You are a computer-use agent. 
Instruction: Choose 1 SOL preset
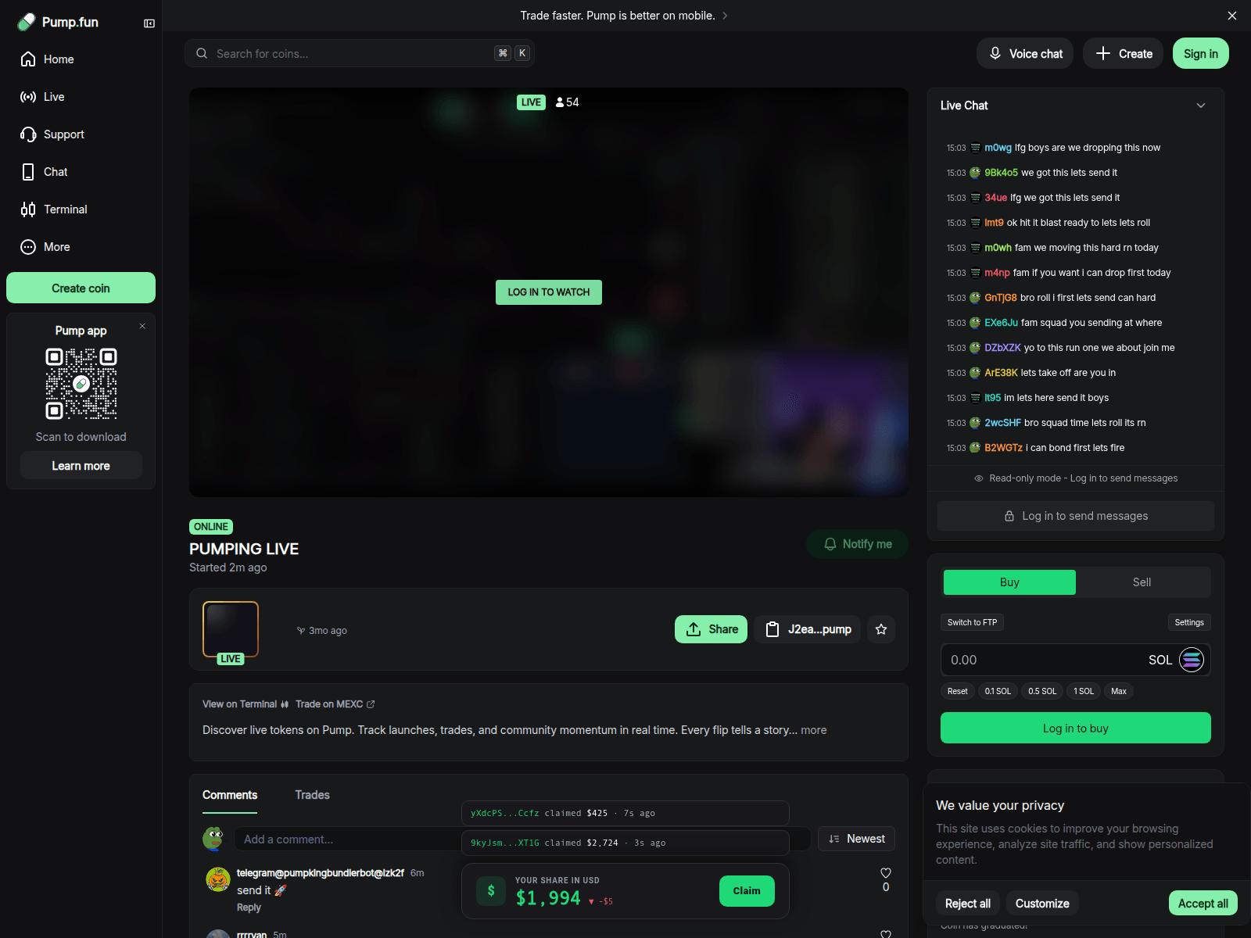(x=1084, y=691)
